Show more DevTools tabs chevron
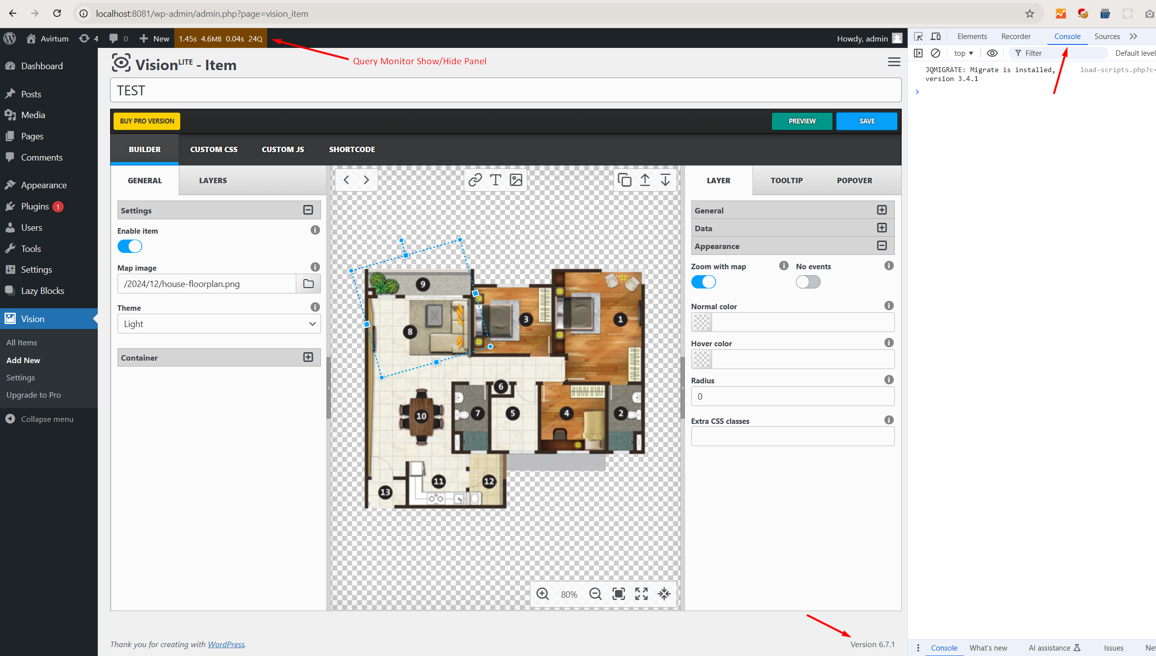 click(x=1133, y=37)
